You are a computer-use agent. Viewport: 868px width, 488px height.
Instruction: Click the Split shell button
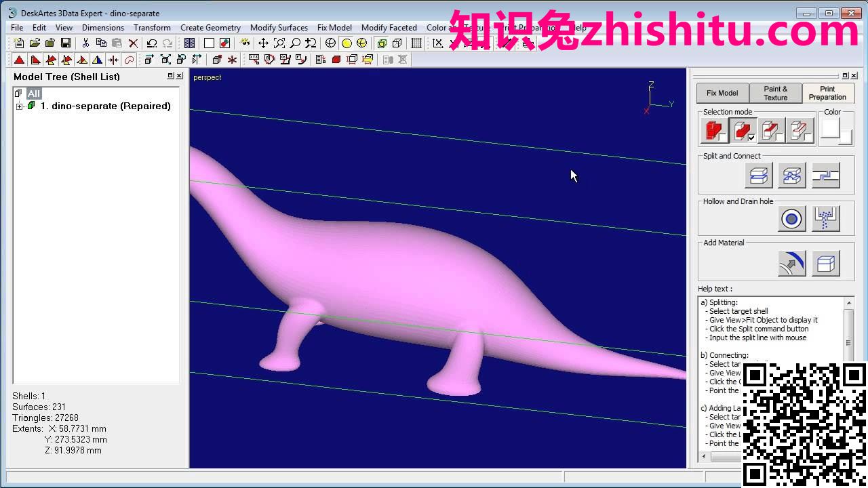(758, 176)
